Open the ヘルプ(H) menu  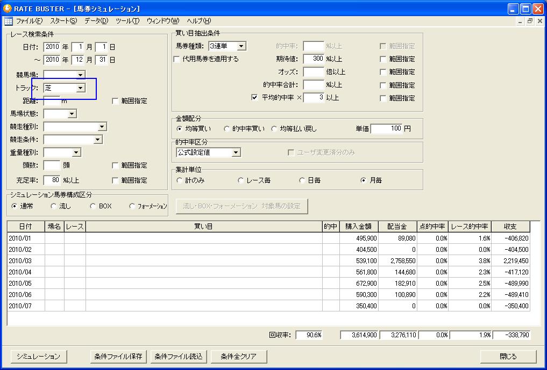click(x=199, y=21)
